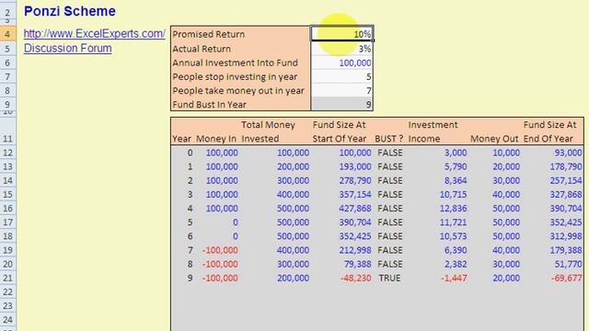Select the 212,998 start of year cell

pos(355,250)
